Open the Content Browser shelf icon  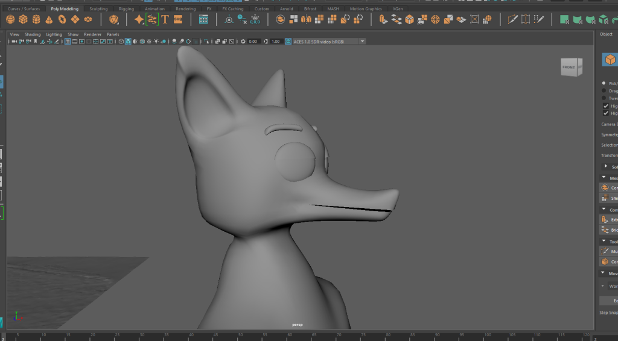coord(203,19)
